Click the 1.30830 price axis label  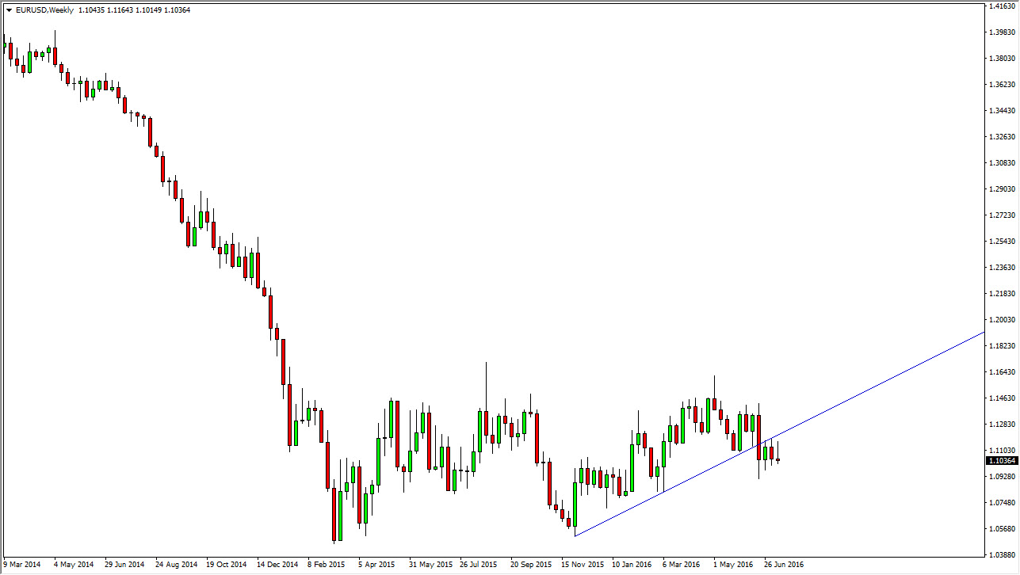pyautogui.click(x=1002, y=162)
